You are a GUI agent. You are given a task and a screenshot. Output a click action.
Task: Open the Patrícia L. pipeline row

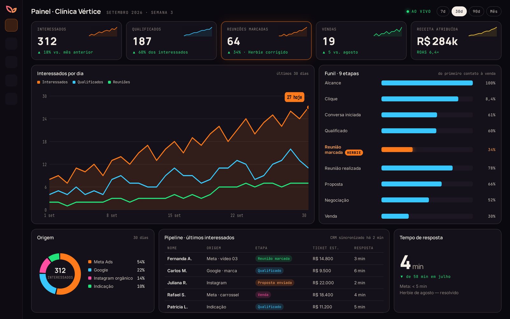click(274, 307)
